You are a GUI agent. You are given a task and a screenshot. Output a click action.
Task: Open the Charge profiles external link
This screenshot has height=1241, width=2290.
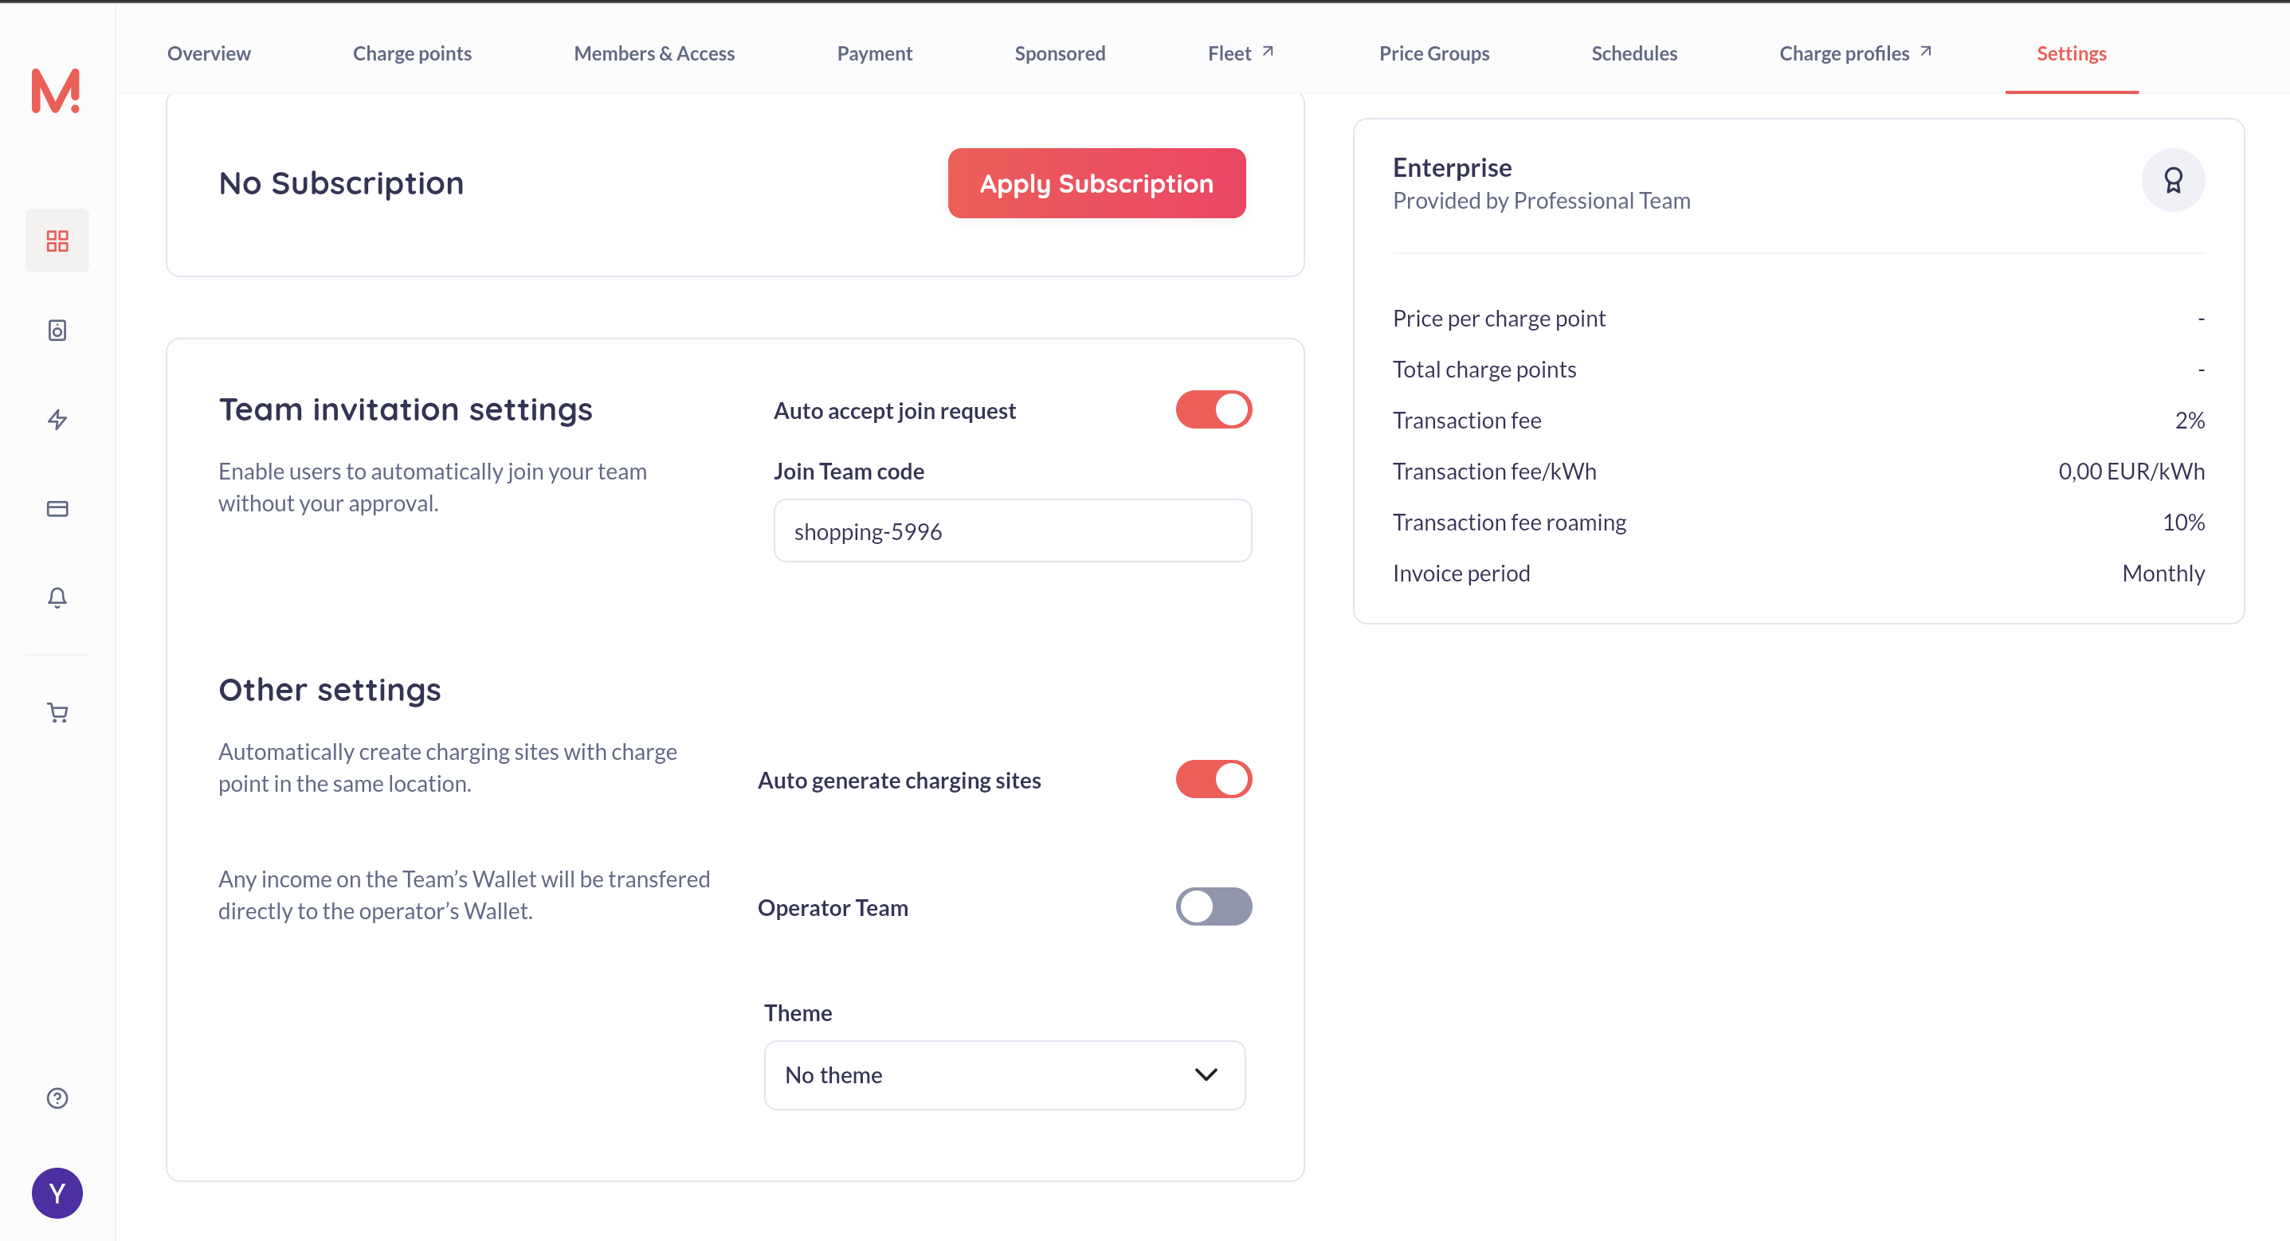click(x=1854, y=53)
